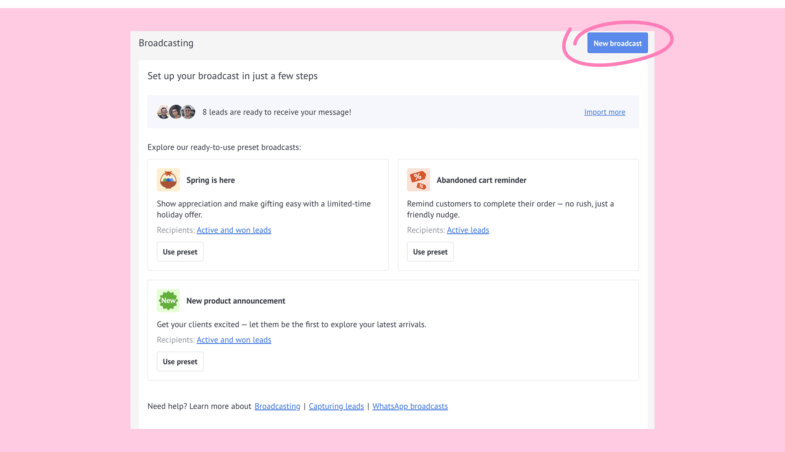Click 'Set up your broadcast in just a few steps'

pos(232,76)
